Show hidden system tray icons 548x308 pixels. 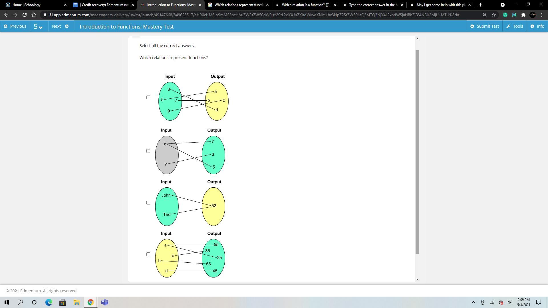coord(473,302)
